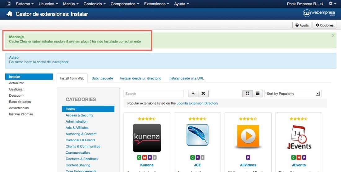
Task: Open the Joomla Extension Directory link
Action: click(197, 103)
